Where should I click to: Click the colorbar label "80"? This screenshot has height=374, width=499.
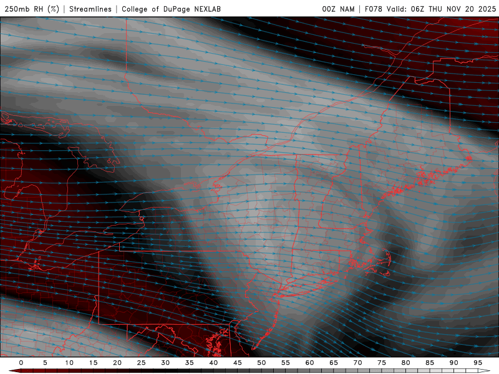click(406, 363)
